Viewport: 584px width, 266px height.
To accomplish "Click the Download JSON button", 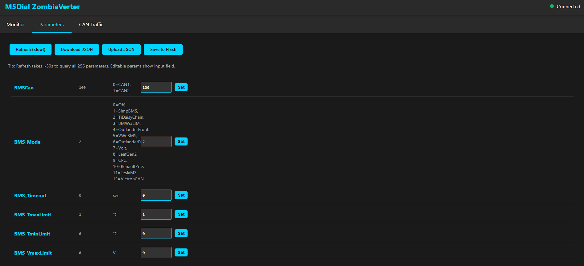I will (77, 49).
